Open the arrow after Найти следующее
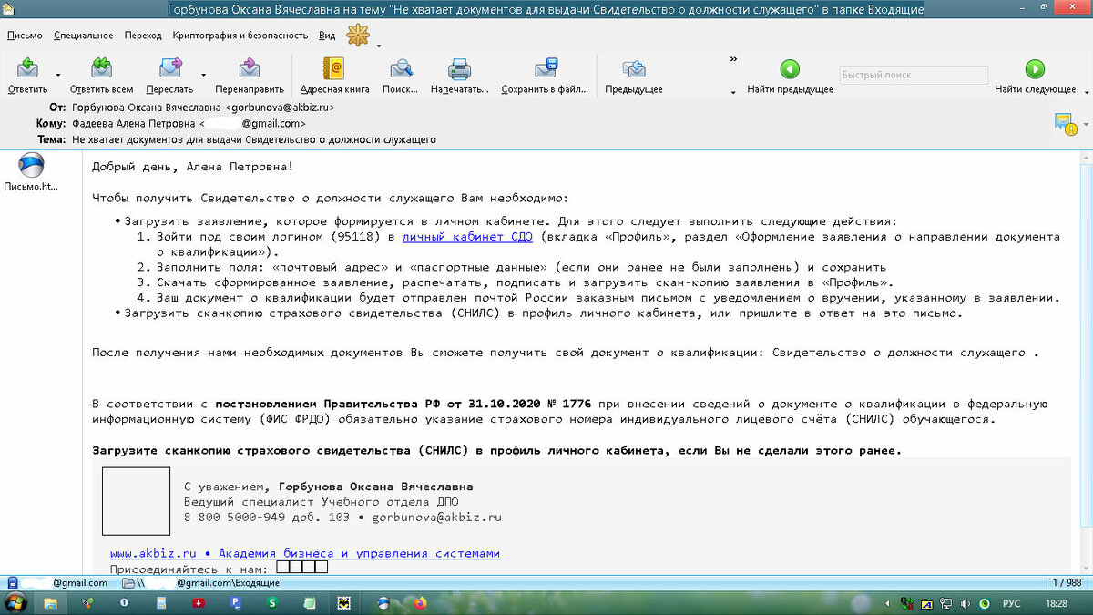 1086,92
